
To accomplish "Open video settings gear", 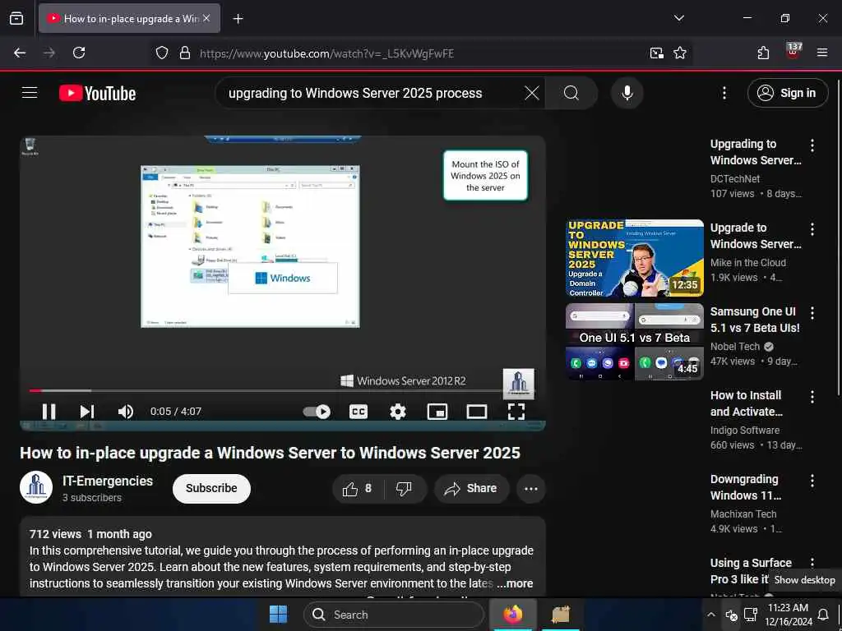I will coord(398,412).
